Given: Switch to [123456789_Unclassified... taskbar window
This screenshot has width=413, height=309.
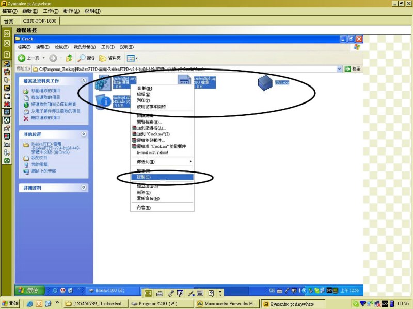Looking at the screenshot, I should click(x=96, y=304).
